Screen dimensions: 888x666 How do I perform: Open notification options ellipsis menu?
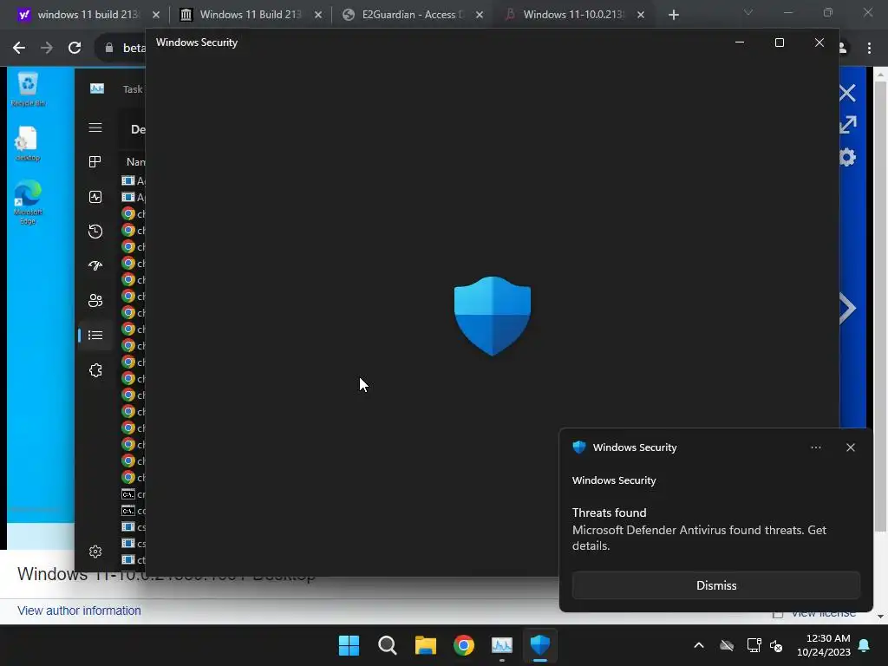tap(815, 447)
